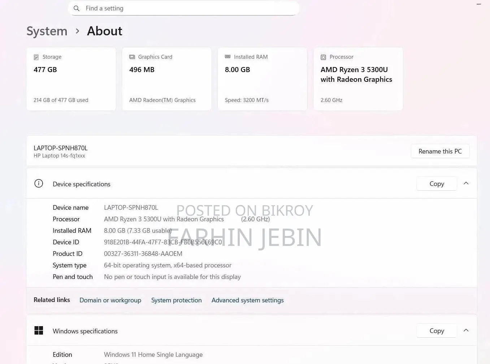Click the Processor card icon
This screenshot has height=364, width=490.
324,57
